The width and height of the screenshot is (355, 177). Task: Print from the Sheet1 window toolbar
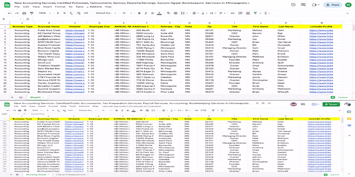point(24,13)
